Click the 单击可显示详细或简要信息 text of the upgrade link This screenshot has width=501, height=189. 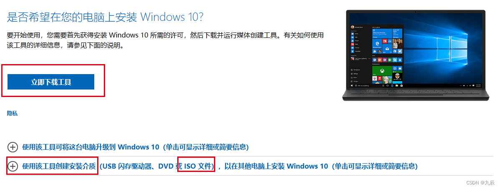pyautogui.click(x=207, y=147)
